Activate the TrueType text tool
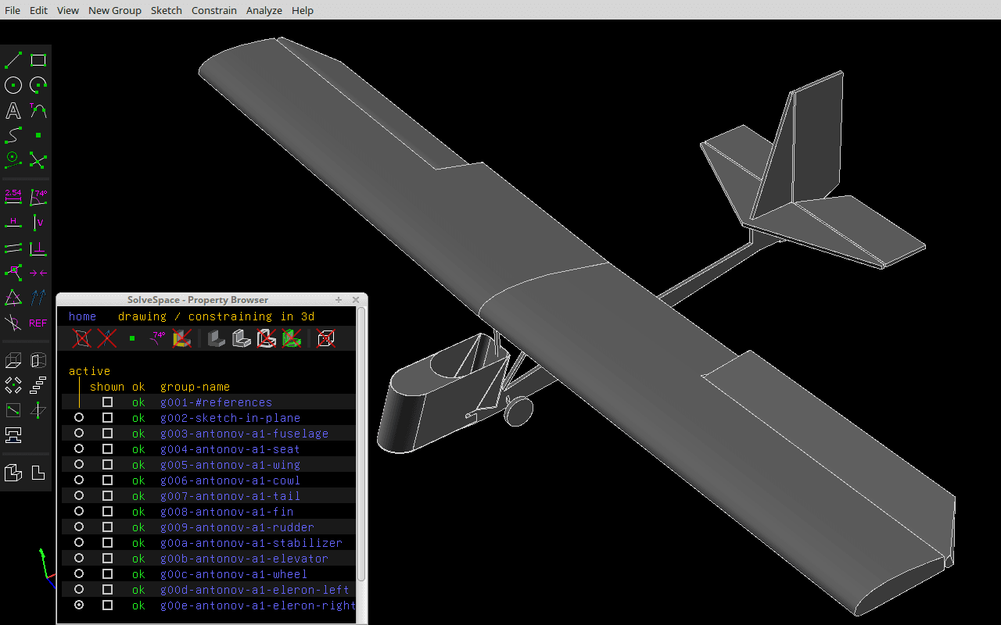The height and width of the screenshot is (625, 1001). (13, 110)
